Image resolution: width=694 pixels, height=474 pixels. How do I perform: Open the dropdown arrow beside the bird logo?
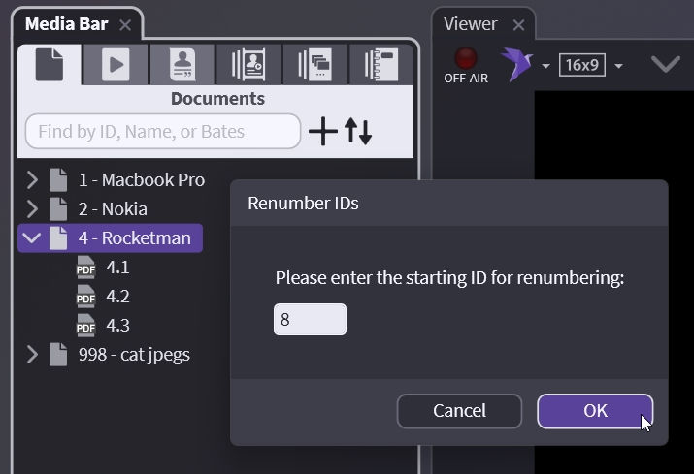(x=545, y=66)
